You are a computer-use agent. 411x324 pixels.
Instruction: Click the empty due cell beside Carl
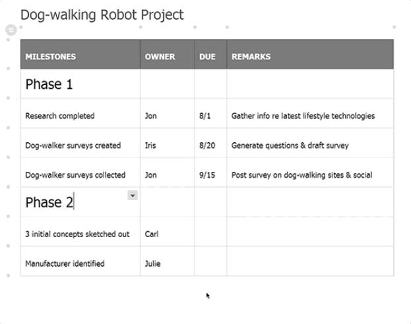[210, 232]
